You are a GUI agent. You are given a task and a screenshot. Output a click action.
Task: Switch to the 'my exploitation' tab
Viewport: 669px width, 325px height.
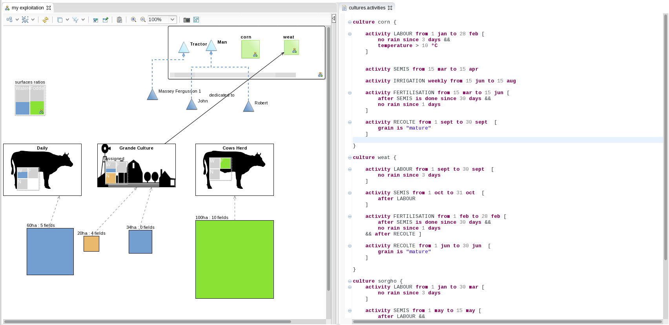coord(27,8)
